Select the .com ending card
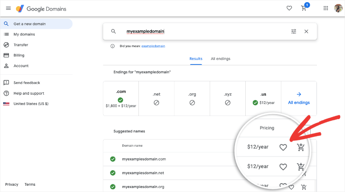The image size is (345, 192). (x=121, y=98)
